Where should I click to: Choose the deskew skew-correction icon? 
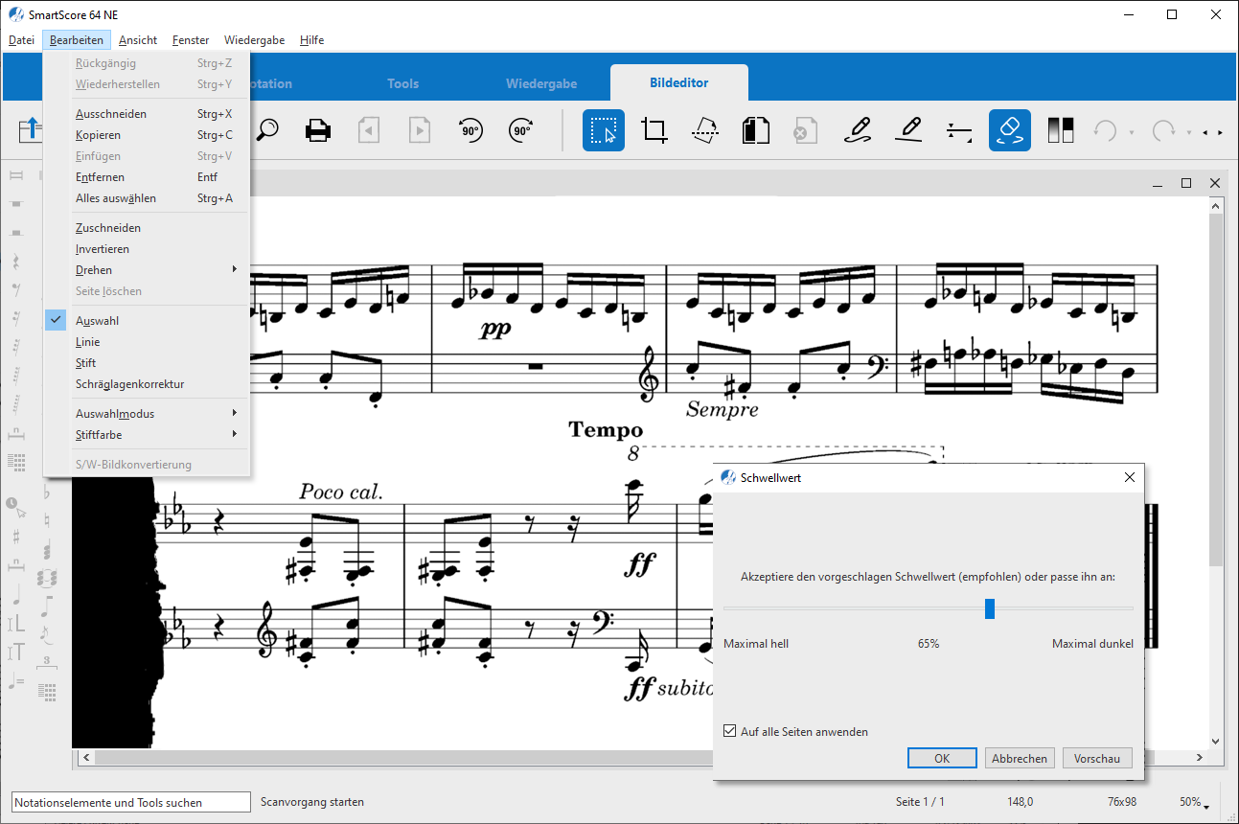[x=705, y=130]
